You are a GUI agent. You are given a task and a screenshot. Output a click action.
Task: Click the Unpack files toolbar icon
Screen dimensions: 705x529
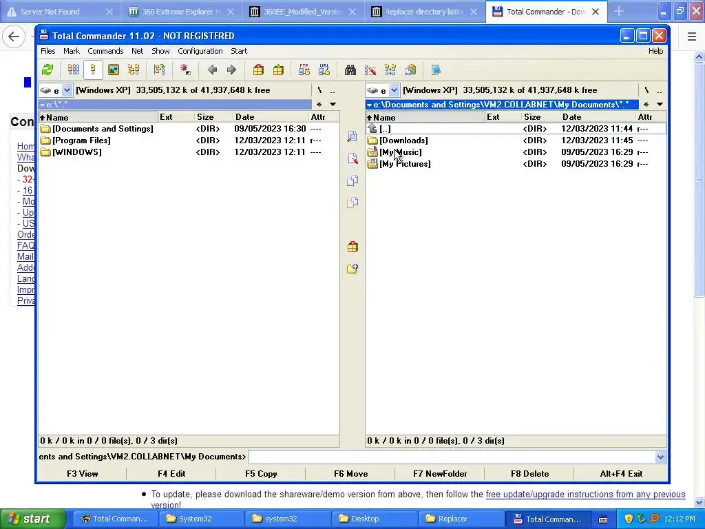click(278, 70)
